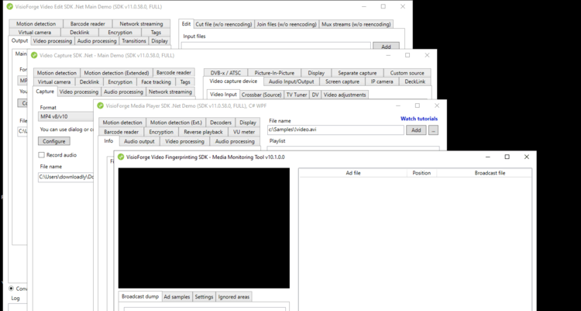Open the IP camera tab

(x=382, y=81)
